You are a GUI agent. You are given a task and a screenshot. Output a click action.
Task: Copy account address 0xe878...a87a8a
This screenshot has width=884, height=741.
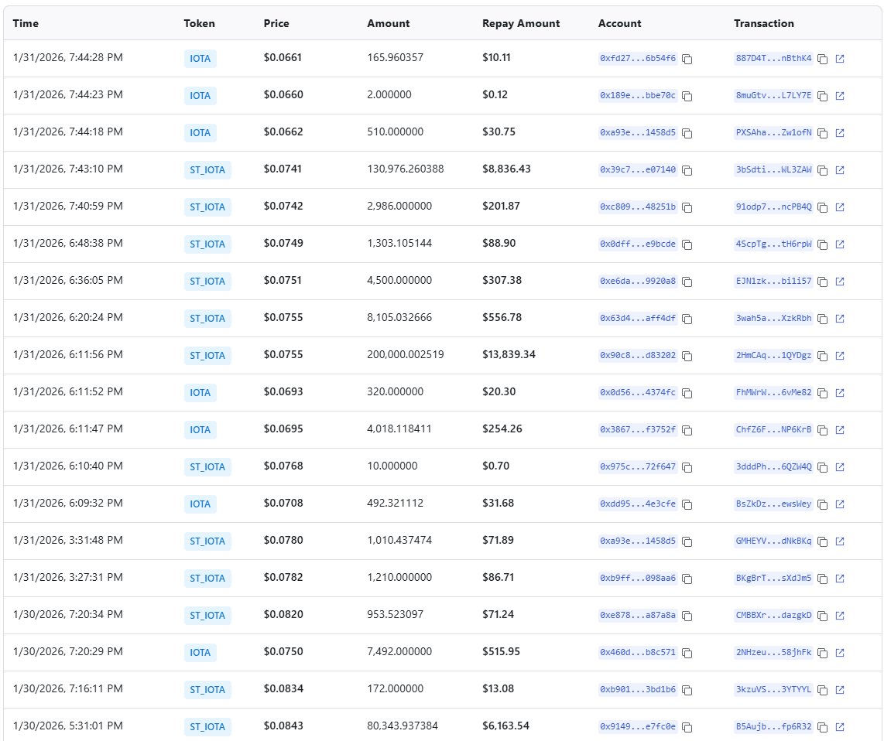(x=687, y=616)
